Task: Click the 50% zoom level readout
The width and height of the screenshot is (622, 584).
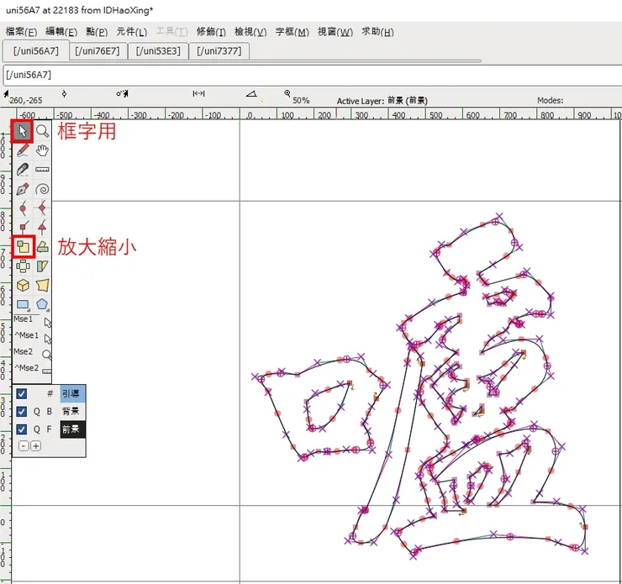Action: (301, 101)
